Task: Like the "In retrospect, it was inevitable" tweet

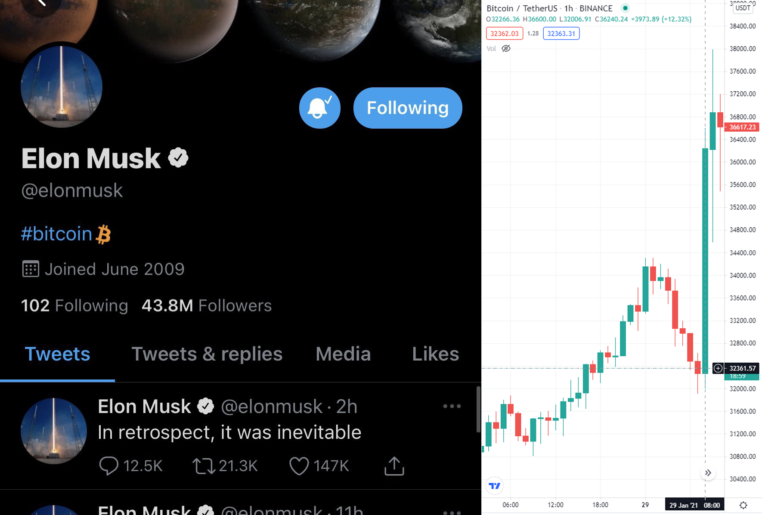Action: (x=299, y=466)
